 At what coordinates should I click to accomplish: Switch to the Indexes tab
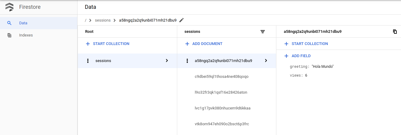click(26, 35)
